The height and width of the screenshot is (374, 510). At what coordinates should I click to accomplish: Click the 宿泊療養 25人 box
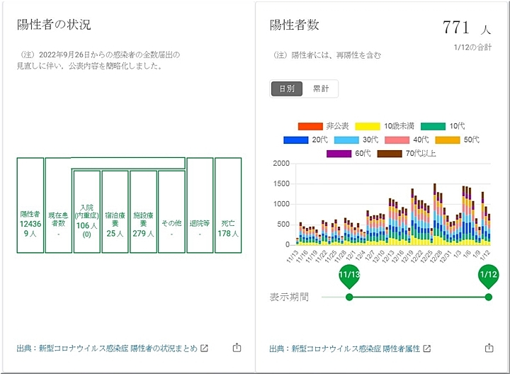tap(115, 211)
